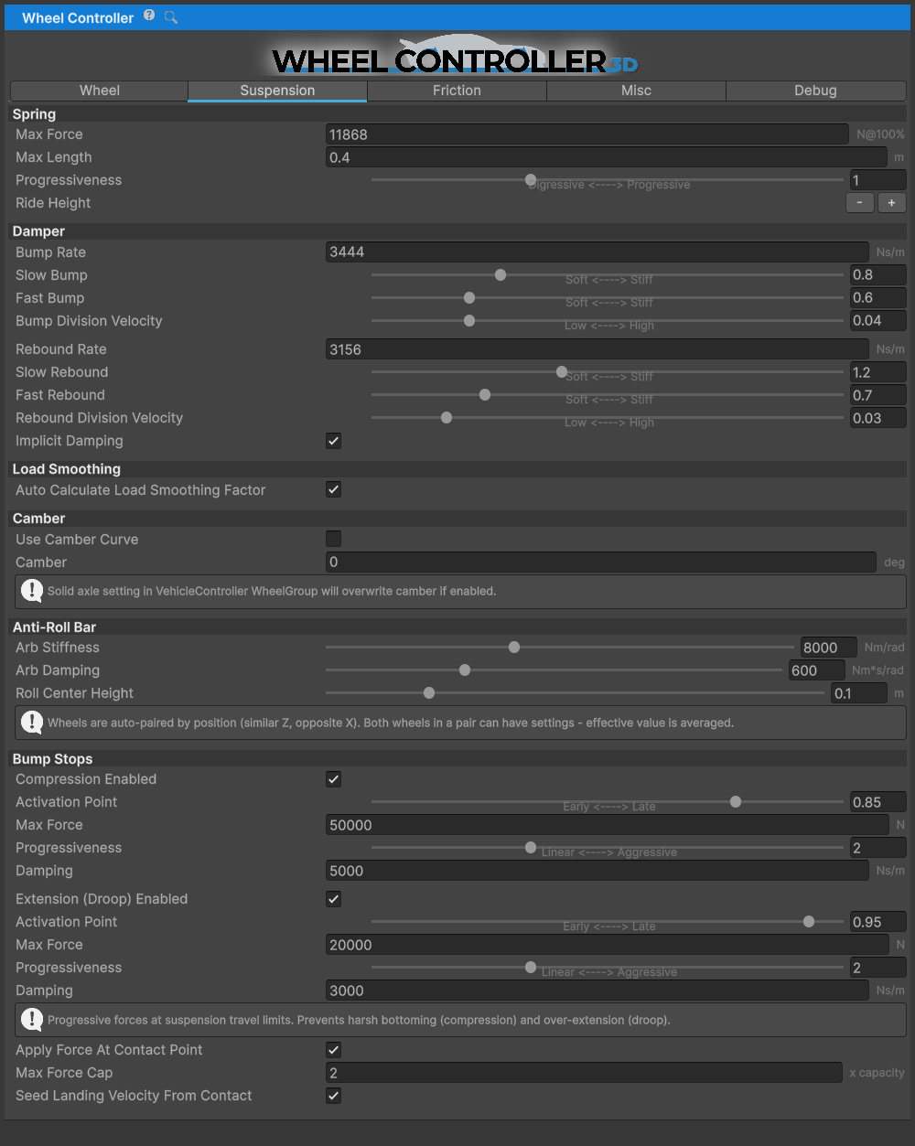Viewport: 915px width, 1146px height.
Task: Open the Friction tab
Action: click(457, 91)
